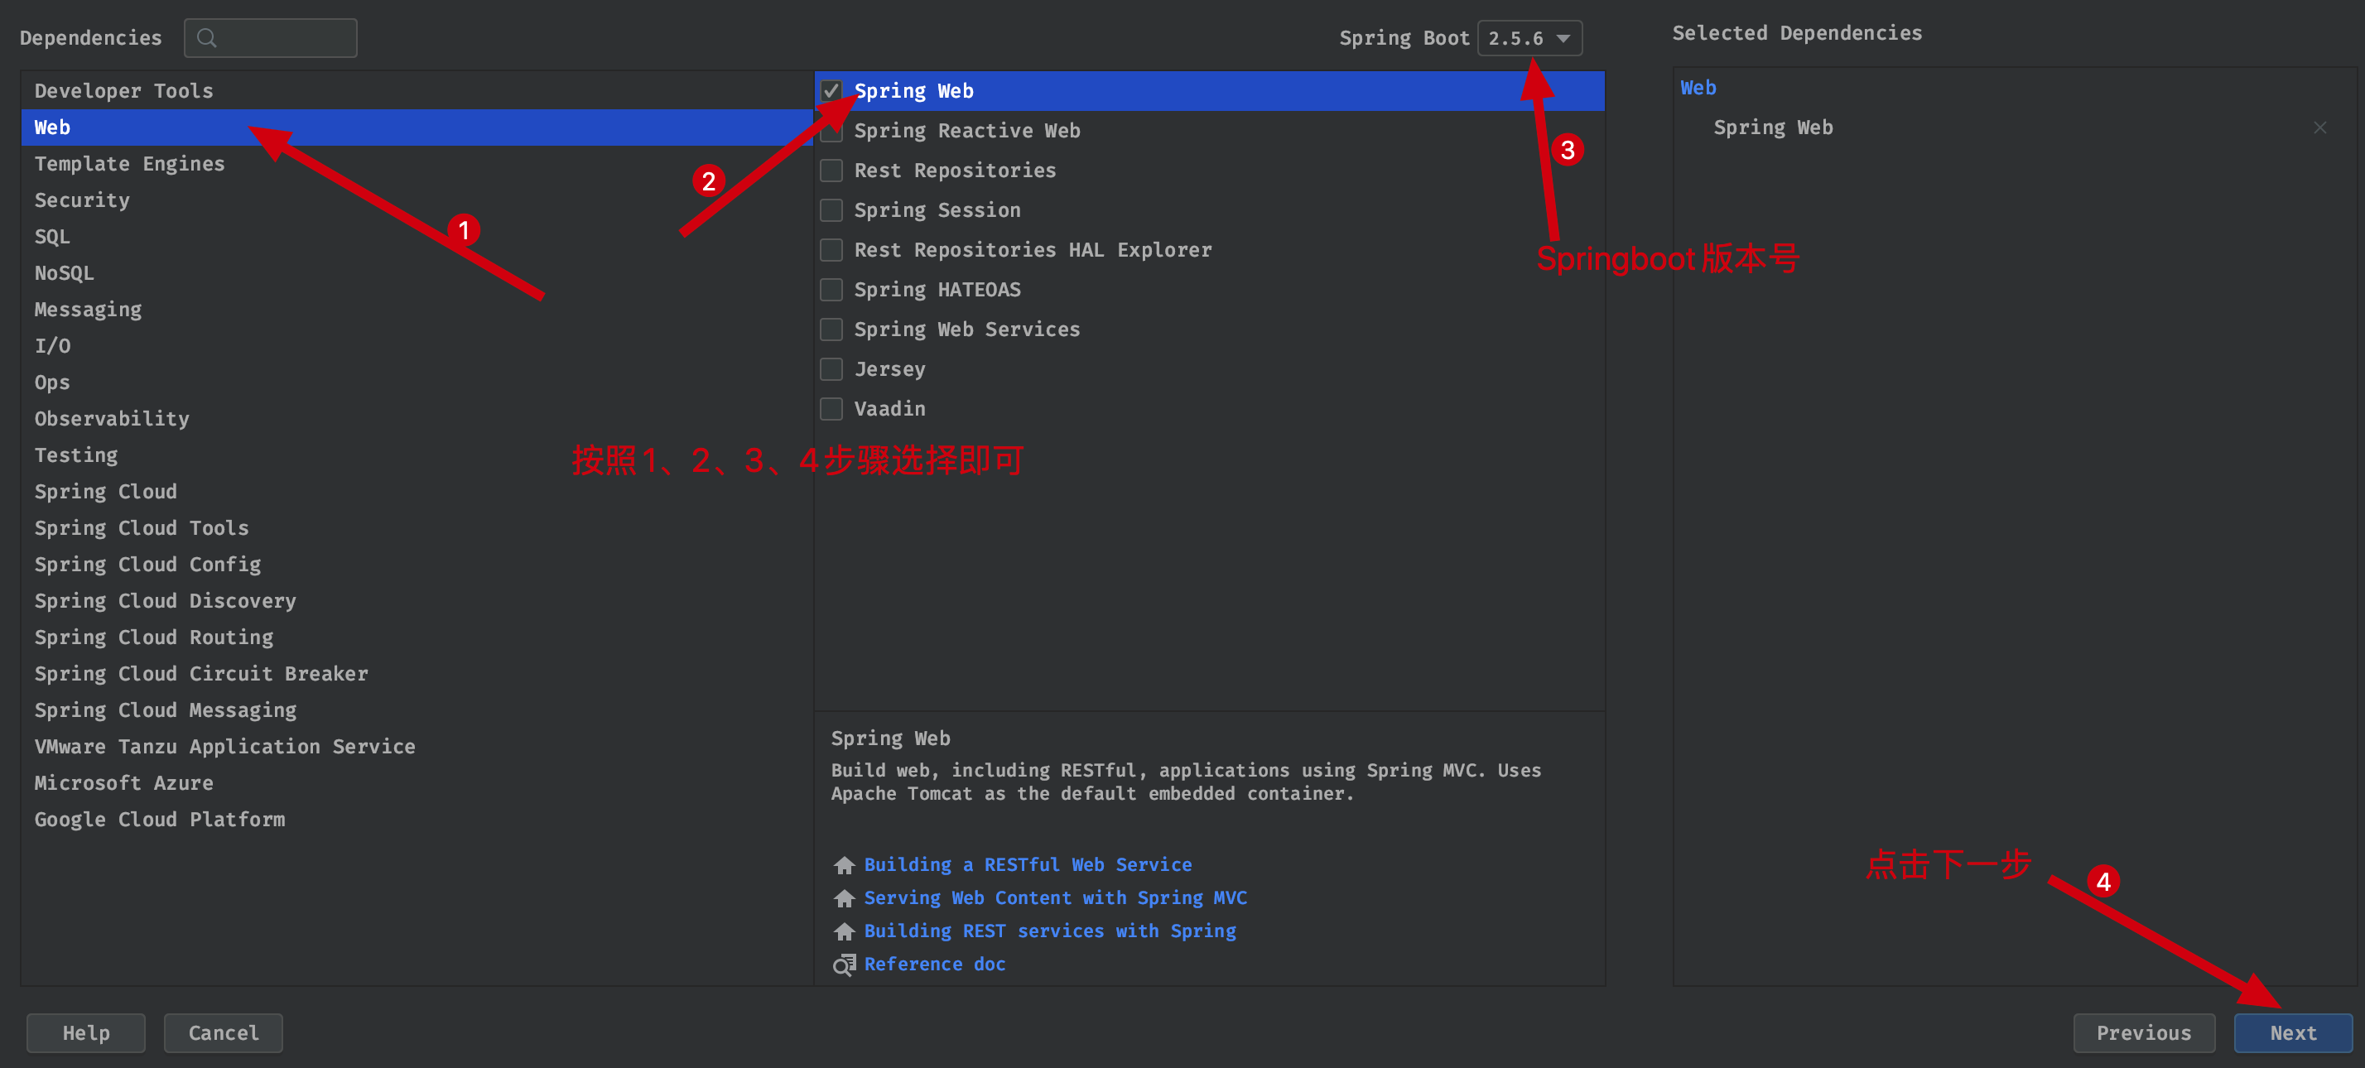The width and height of the screenshot is (2365, 1068).
Task: Click the Reference doc document icon
Action: (844, 965)
